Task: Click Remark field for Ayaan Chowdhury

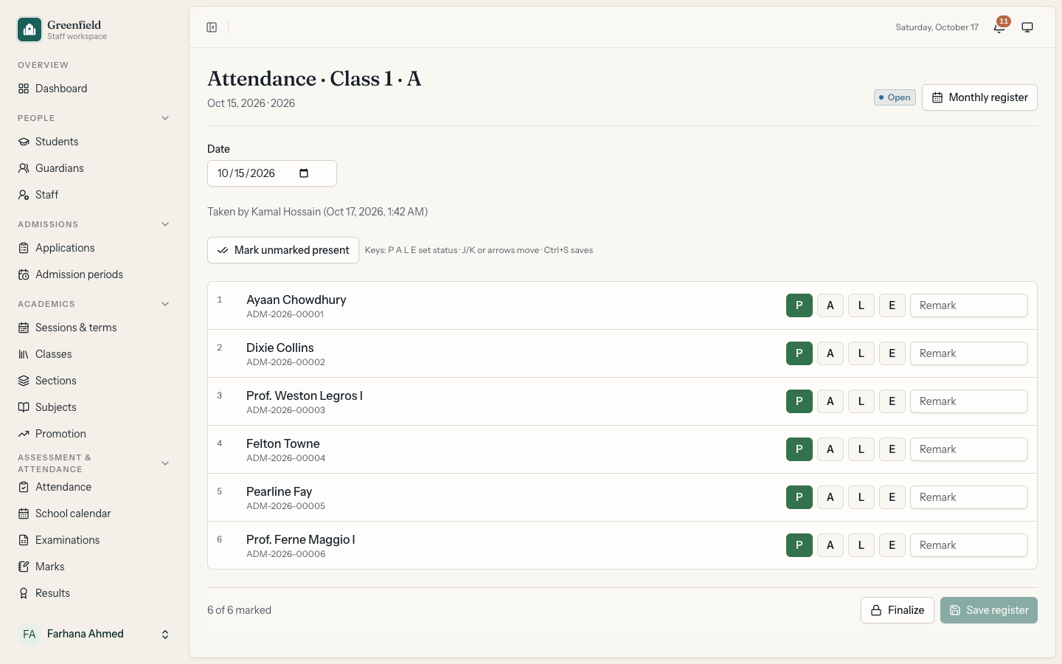Action: 969,305
